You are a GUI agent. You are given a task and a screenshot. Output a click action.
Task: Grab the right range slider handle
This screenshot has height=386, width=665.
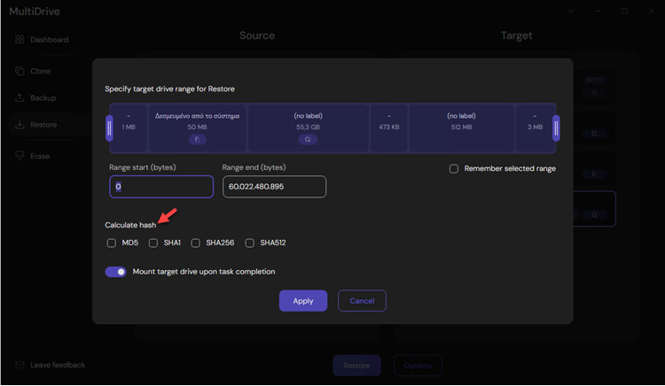tap(556, 128)
